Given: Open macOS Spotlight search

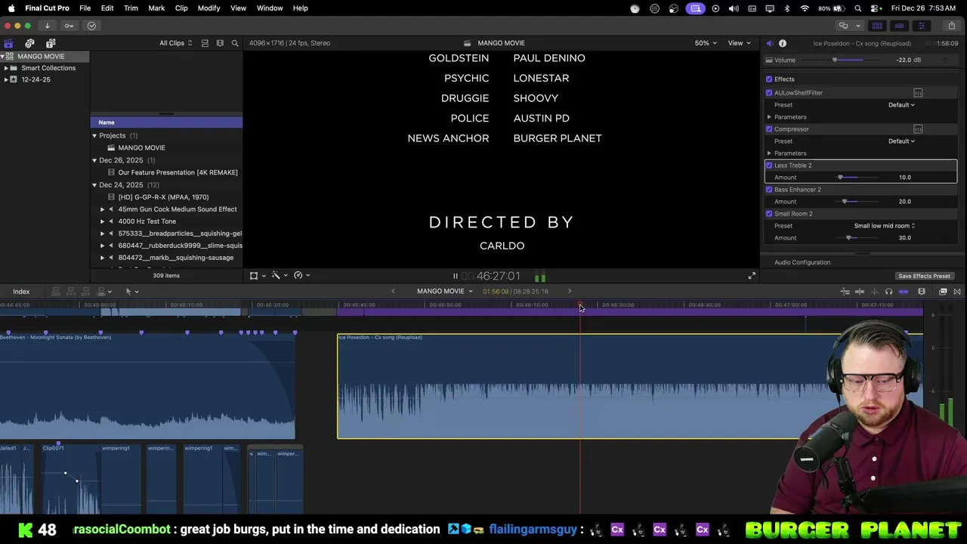Looking at the screenshot, I should (858, 8).
